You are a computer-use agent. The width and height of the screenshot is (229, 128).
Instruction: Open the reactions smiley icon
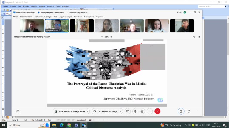coord(142,111)
